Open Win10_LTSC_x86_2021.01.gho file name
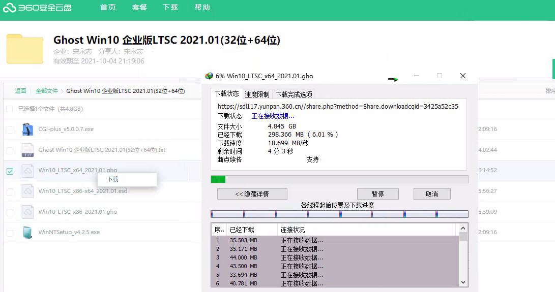 [77, 212]
